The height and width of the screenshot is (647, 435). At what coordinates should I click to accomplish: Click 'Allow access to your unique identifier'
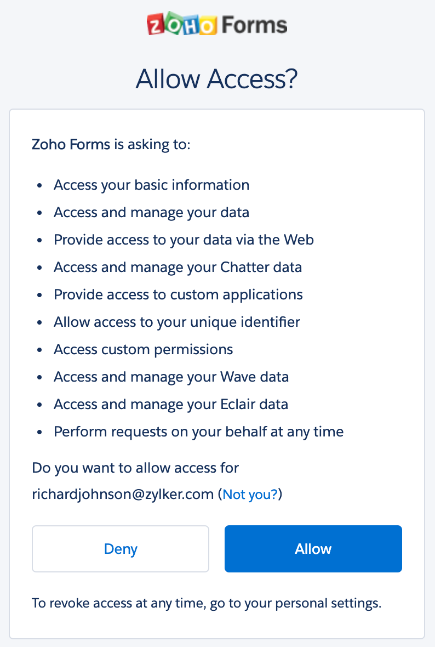pyautogui.click(x=176, y=322)
